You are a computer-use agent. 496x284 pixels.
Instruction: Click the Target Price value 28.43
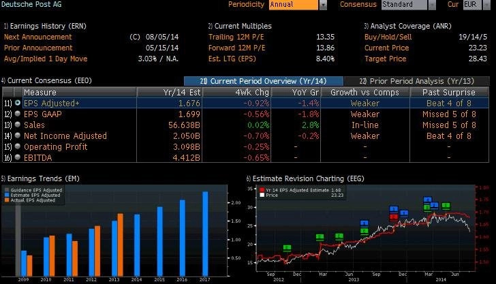(478, 59)
